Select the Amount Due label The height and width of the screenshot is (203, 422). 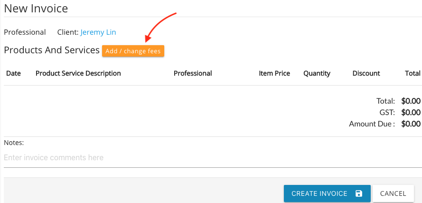click(372, 124)
